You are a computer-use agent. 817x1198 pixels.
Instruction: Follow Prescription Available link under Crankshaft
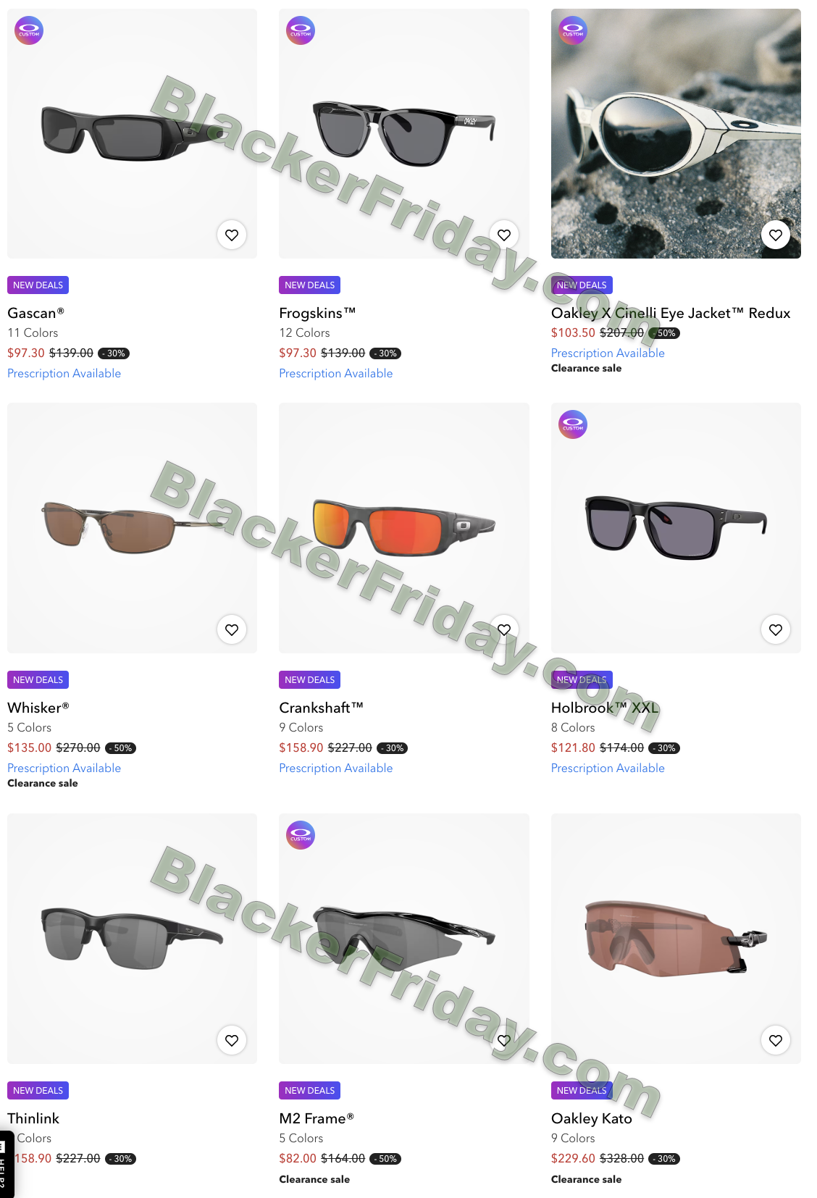pos(336,768)
